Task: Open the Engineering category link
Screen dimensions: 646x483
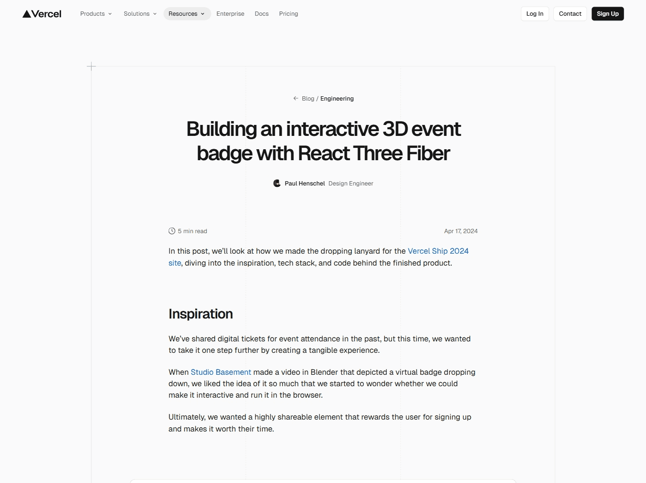Action: pyautogui.click(x=337, y=99)
